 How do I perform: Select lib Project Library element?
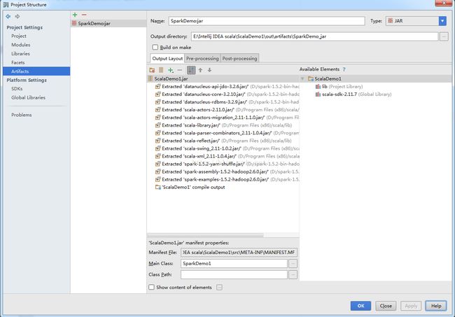339,87
